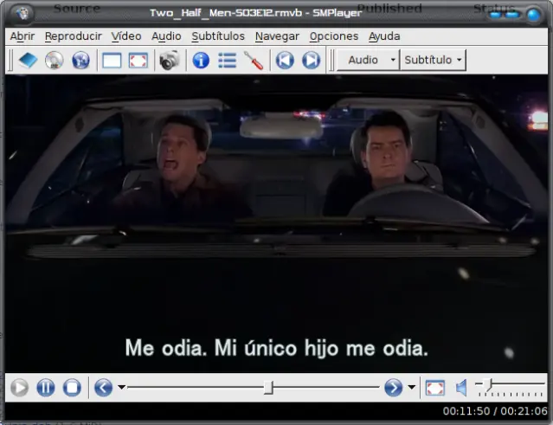Mute audio with the speaker icon
Image resolution: width=553 pixels, height=425 pixels.
461,388
